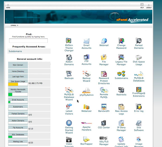Open Disk Space Usage icon in the grid
162x147 pixels.
(x=139, y=57)
